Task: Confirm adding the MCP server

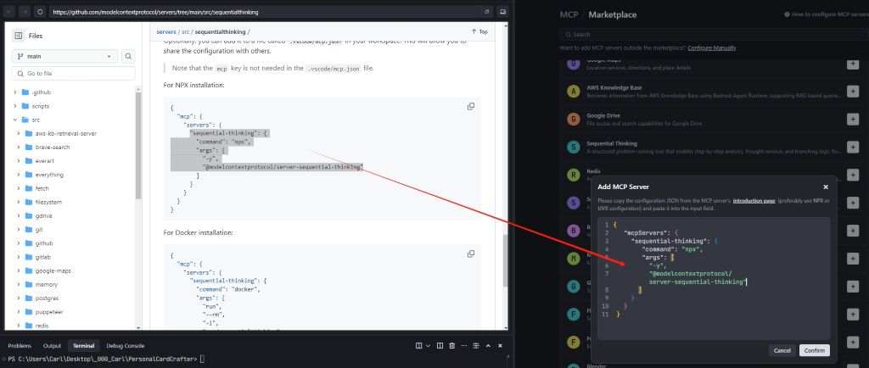Action: point(814,350)
